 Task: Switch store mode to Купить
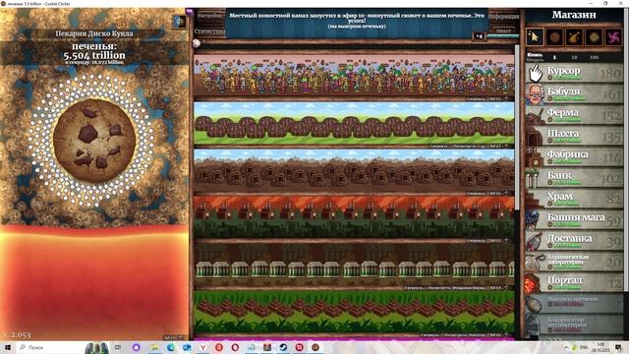tap(535, 55)
